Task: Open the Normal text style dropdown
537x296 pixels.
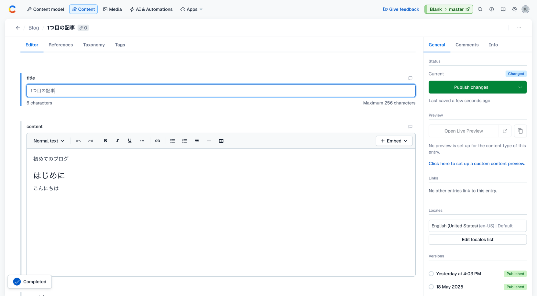Action: click(x=49, y=141)
